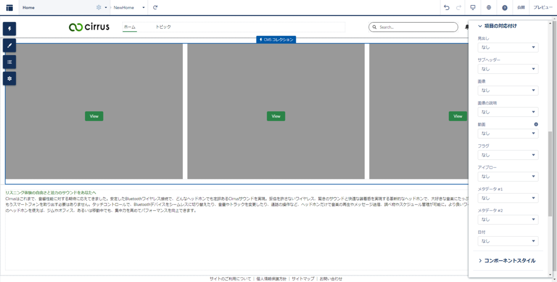Undo the last change
Viewport: 557px width, 282px height.
(x=446, y=7)
